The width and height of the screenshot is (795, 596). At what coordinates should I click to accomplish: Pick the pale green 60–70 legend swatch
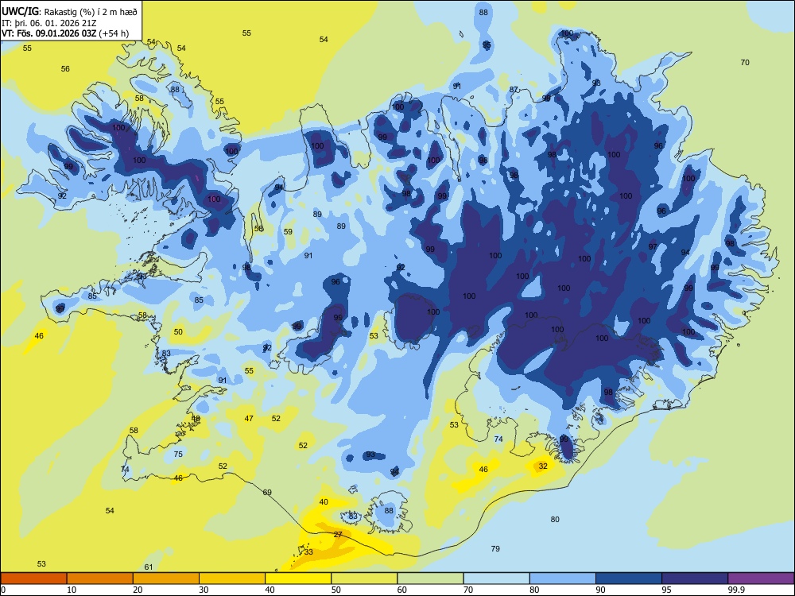point(430,579)
